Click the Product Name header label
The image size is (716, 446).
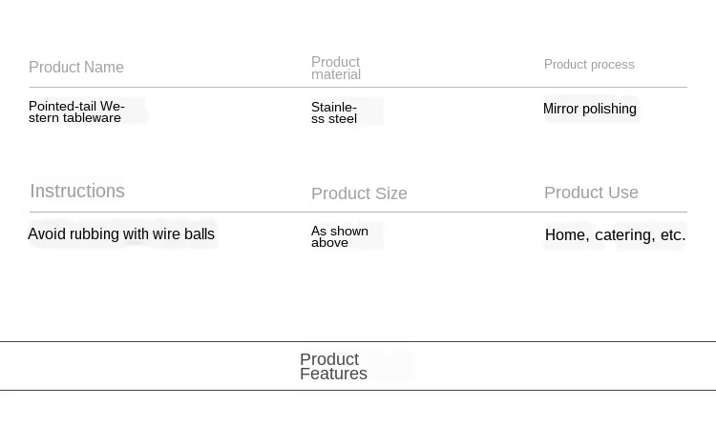click(x=76, y=68)
